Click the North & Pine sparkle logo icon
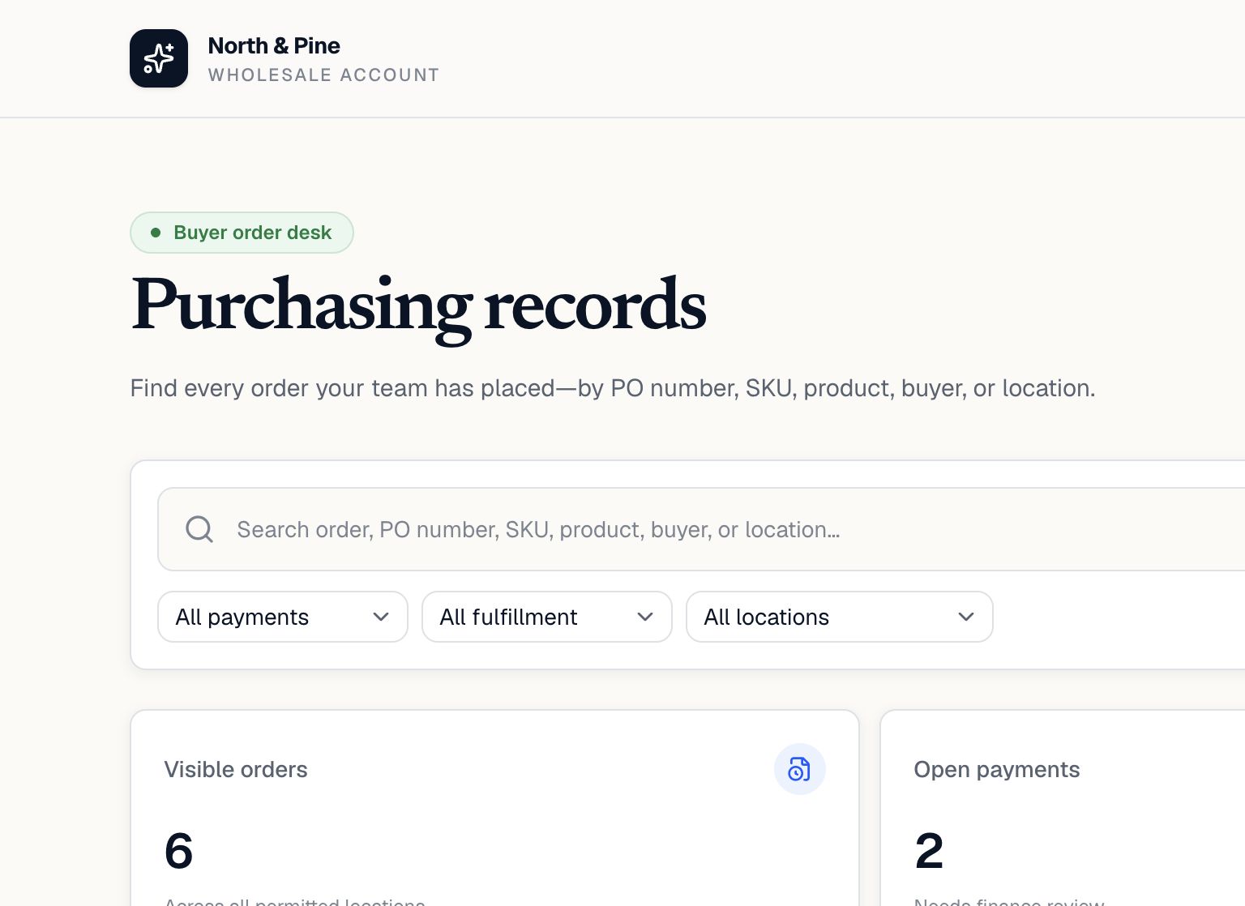 click(x=159, y=58)
